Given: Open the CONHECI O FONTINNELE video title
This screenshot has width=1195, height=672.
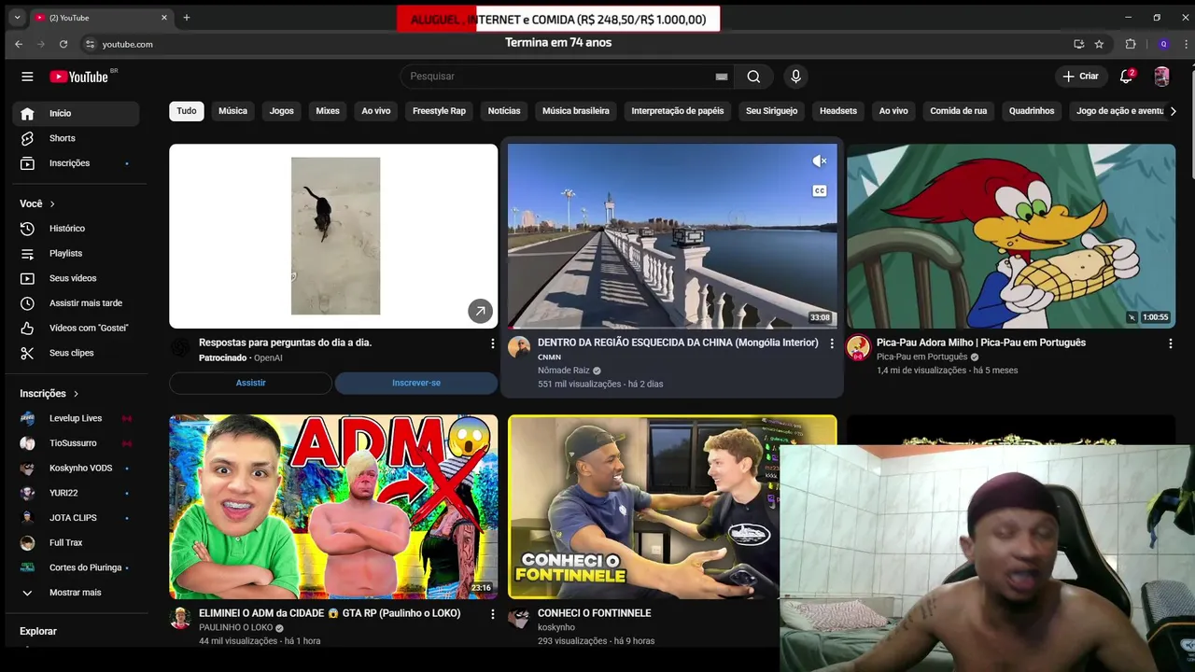Looking at the screenshot, I should pos(594,613).
